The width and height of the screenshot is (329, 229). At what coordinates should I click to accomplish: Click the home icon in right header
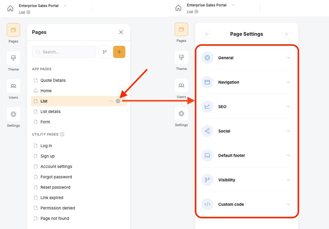click(178, 8)
